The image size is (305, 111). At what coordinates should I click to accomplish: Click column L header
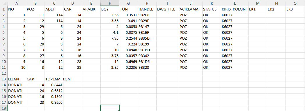click(235, 3)
